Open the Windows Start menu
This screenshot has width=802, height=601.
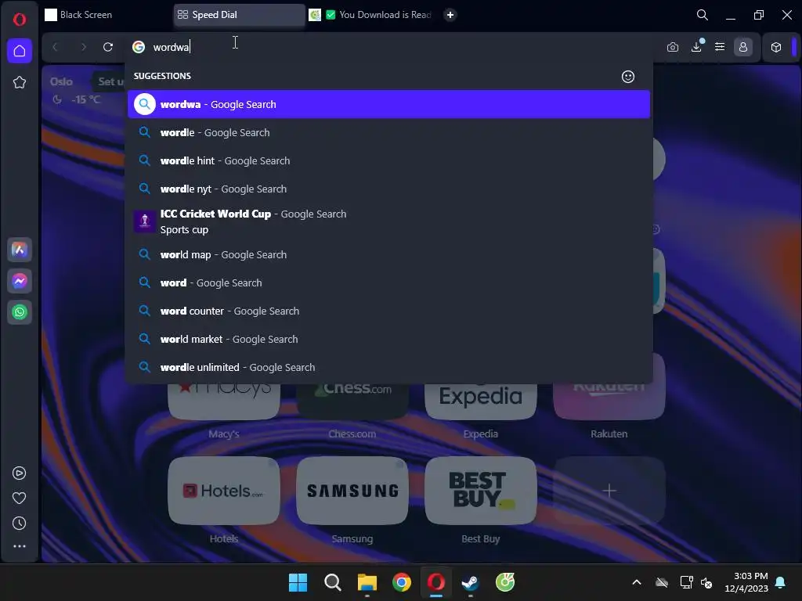pos(298,582)
